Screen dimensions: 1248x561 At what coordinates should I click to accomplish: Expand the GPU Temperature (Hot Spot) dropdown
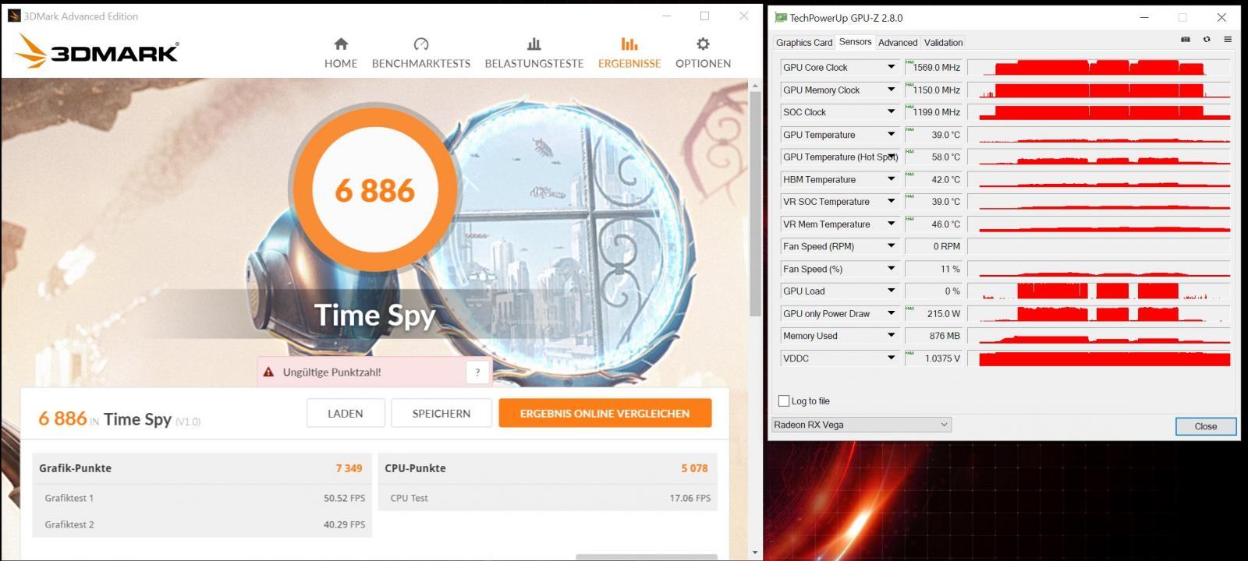click(x=891, y=157)
